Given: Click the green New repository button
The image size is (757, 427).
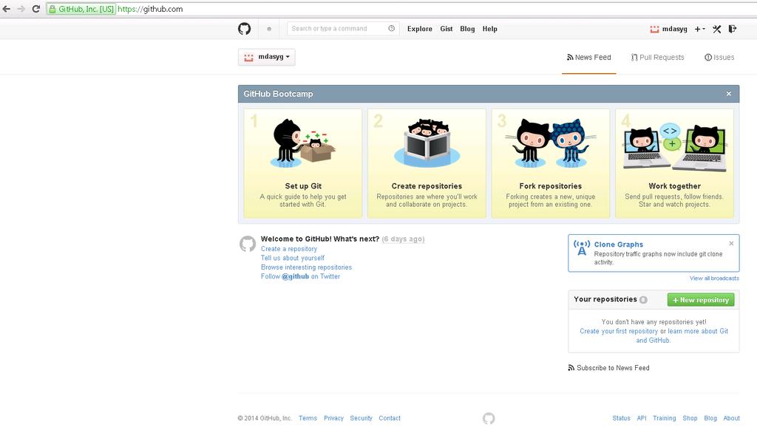Looking at the screenshot, I should (x=701, y=300).
